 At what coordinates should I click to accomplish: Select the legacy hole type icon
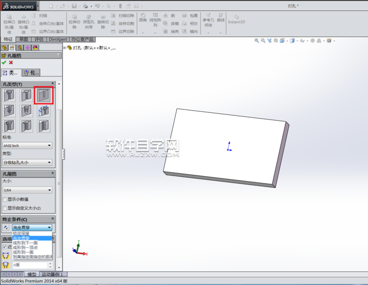[44, 111]
